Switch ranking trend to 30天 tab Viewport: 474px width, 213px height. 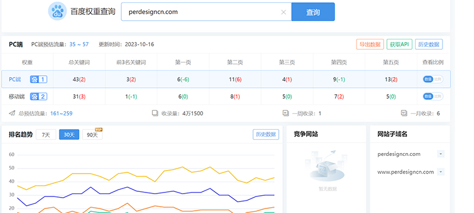coord(69,135)
